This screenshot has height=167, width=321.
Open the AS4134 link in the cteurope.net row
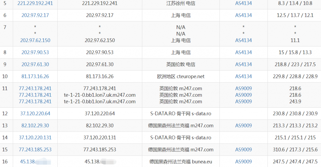pyautogui.click(x=244, y=76)
